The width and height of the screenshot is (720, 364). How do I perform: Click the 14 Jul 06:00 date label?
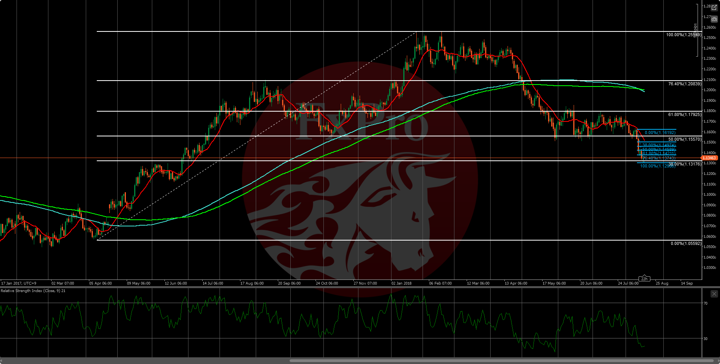coord(213,283)
